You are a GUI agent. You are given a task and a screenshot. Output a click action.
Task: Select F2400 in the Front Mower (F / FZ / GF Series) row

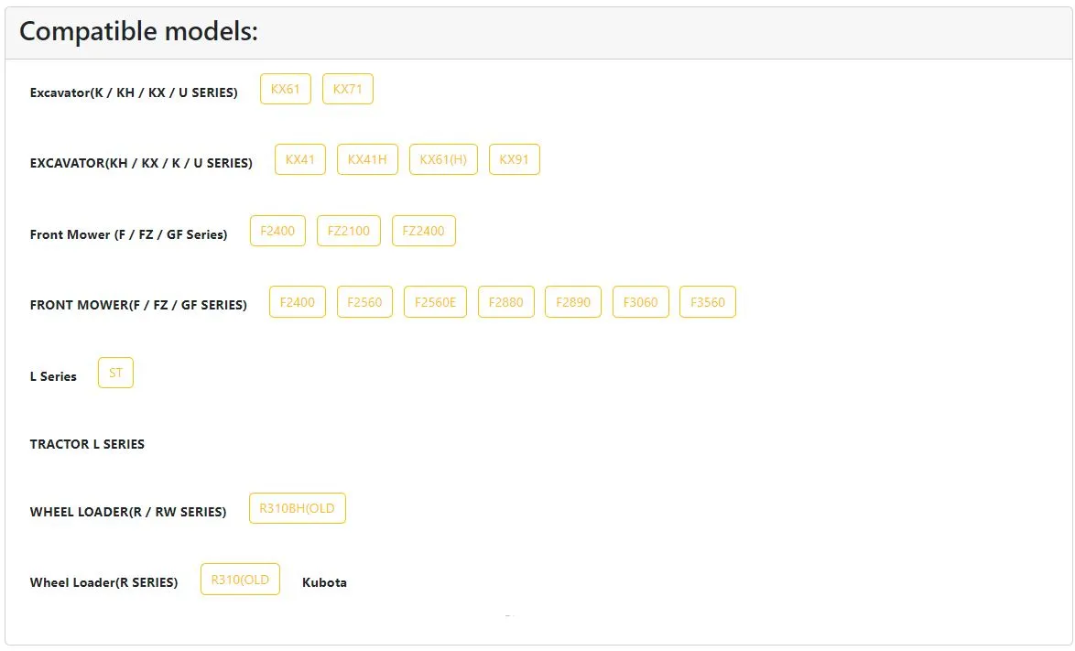click(x=277, y=231)
